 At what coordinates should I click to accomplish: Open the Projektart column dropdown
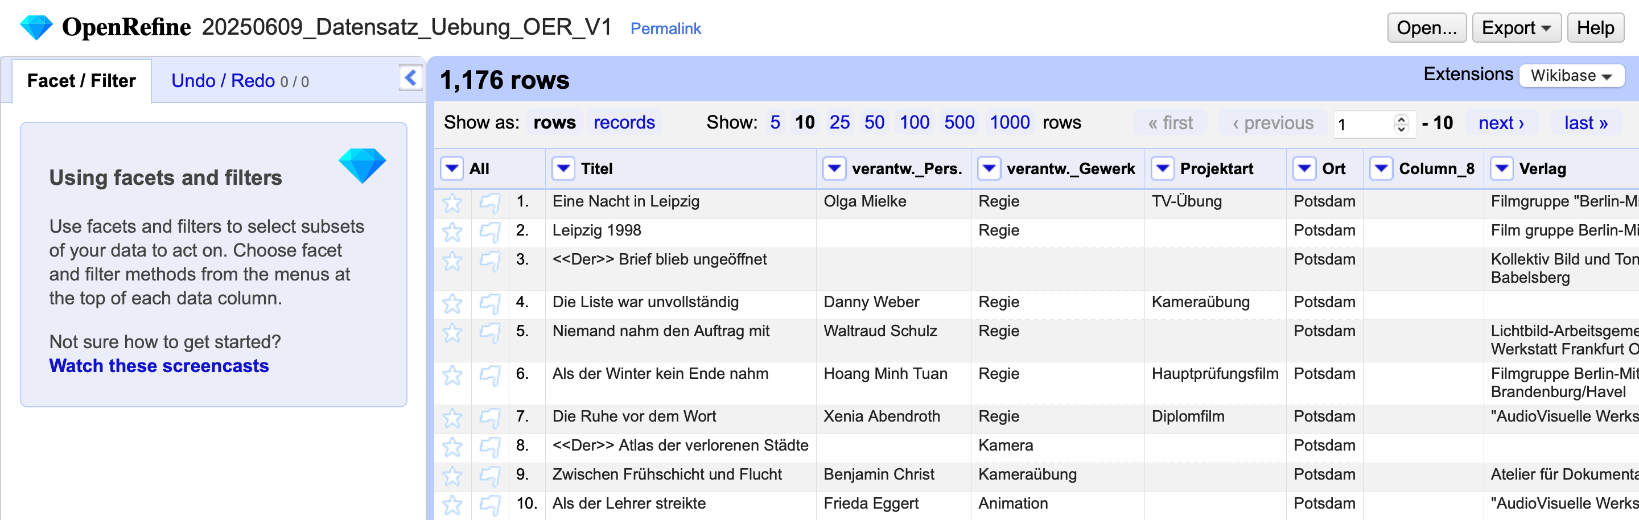1163,168
